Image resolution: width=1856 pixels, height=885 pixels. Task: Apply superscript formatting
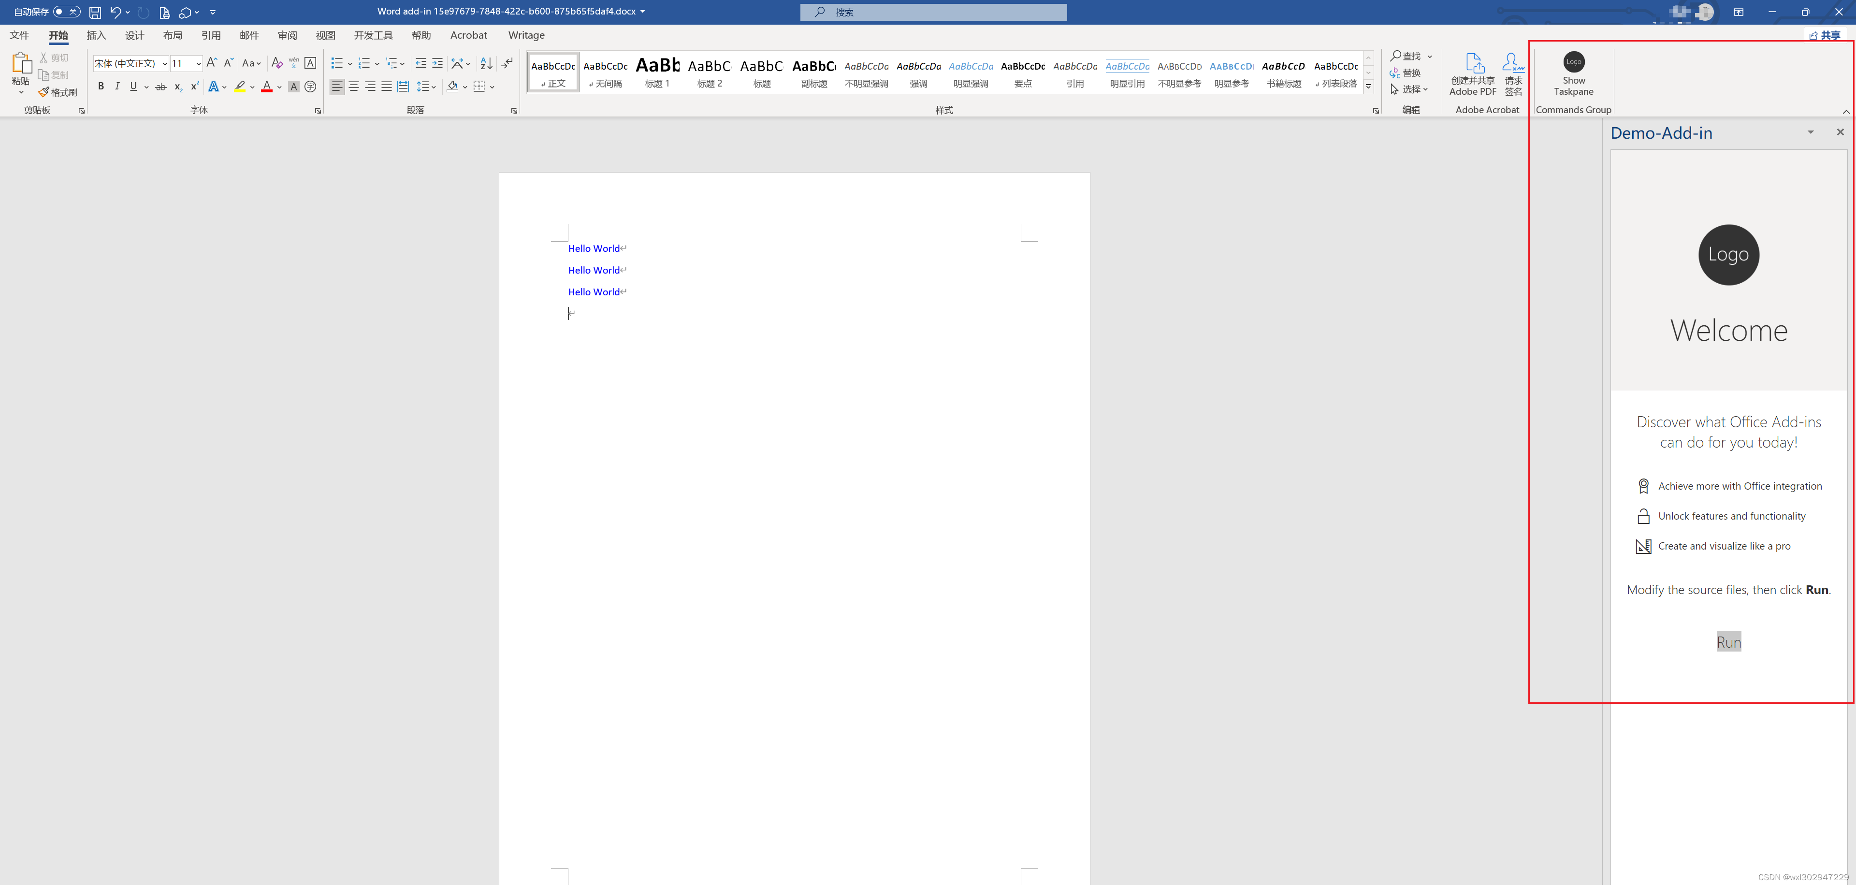[x=194, y=87]
